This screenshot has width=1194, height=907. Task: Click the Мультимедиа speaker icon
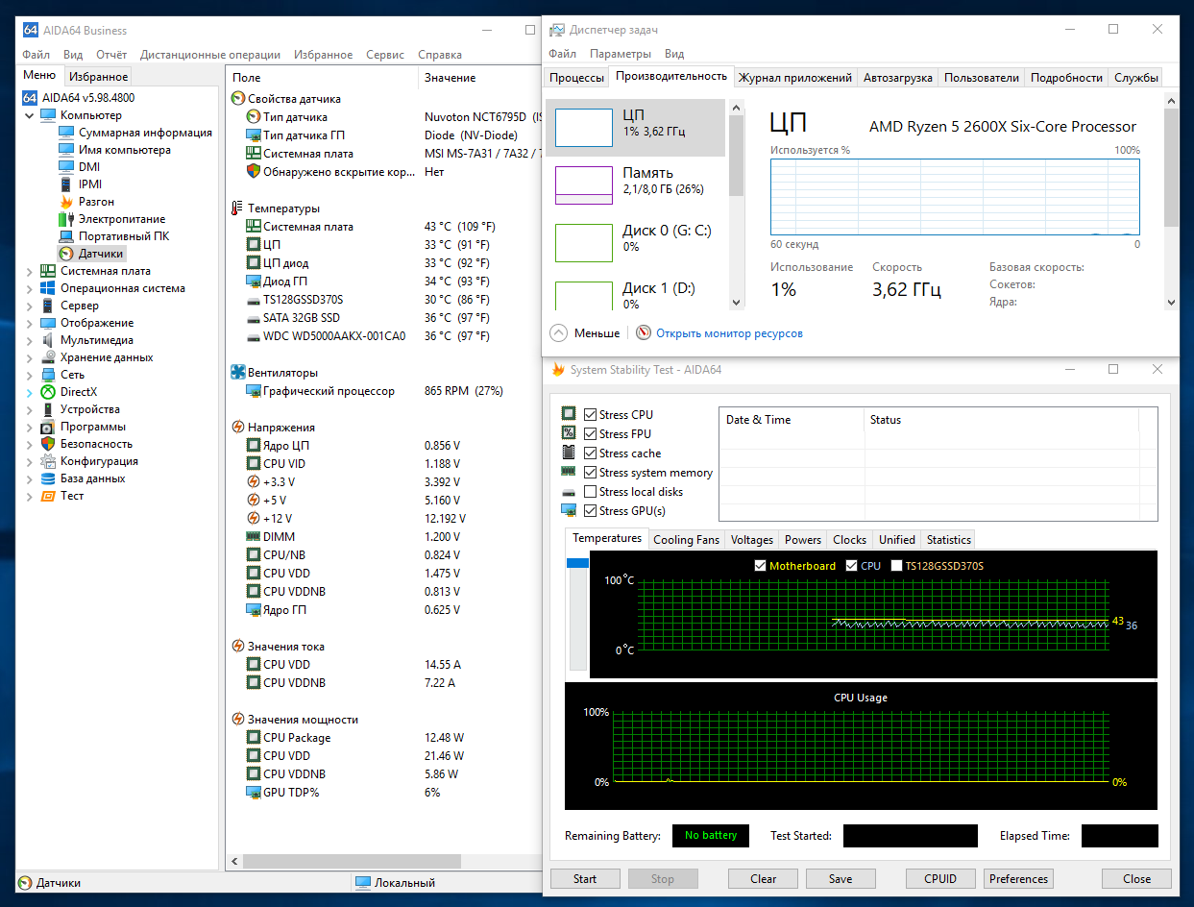click(x=48, y=340)
